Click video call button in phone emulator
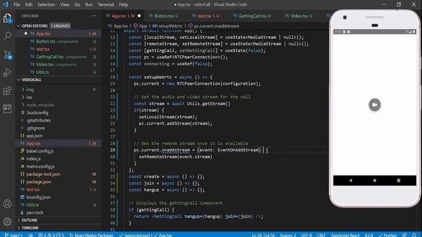 tap(375, 105)
